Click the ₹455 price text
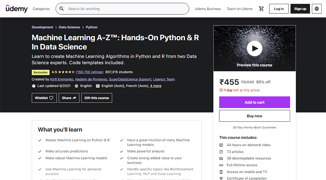Viewport: 326px width, 180px height. point(229,82)
